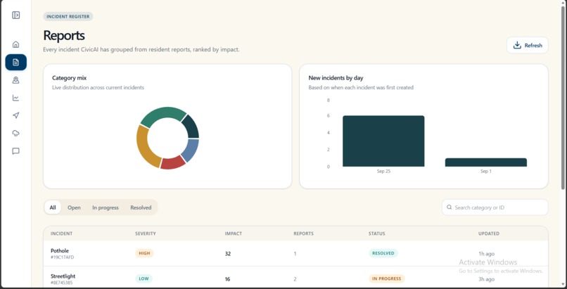Select the highlighted Reports document icon in the sidebar
Screen dimensions: 567x289
point(16,62)
